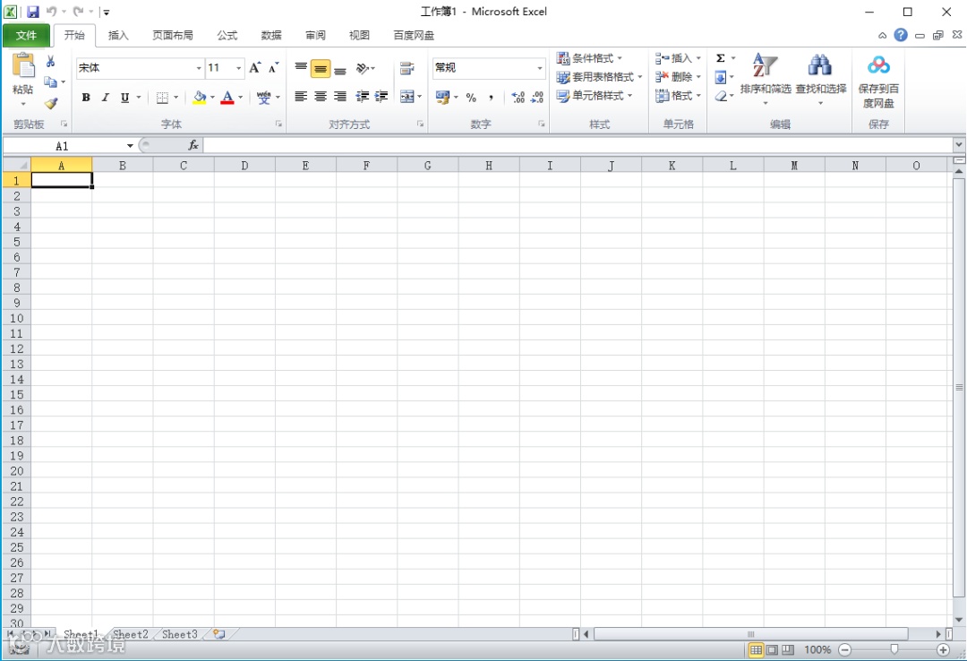Screen dimensions: 967x661
Task: Expand Format as Table (套用表格格式) menu
Action: [599, 77]
